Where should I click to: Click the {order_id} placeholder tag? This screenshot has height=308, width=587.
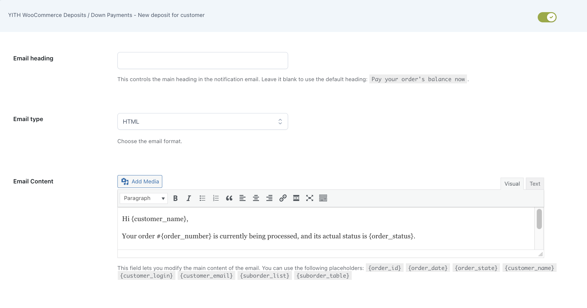pos(385,268)
